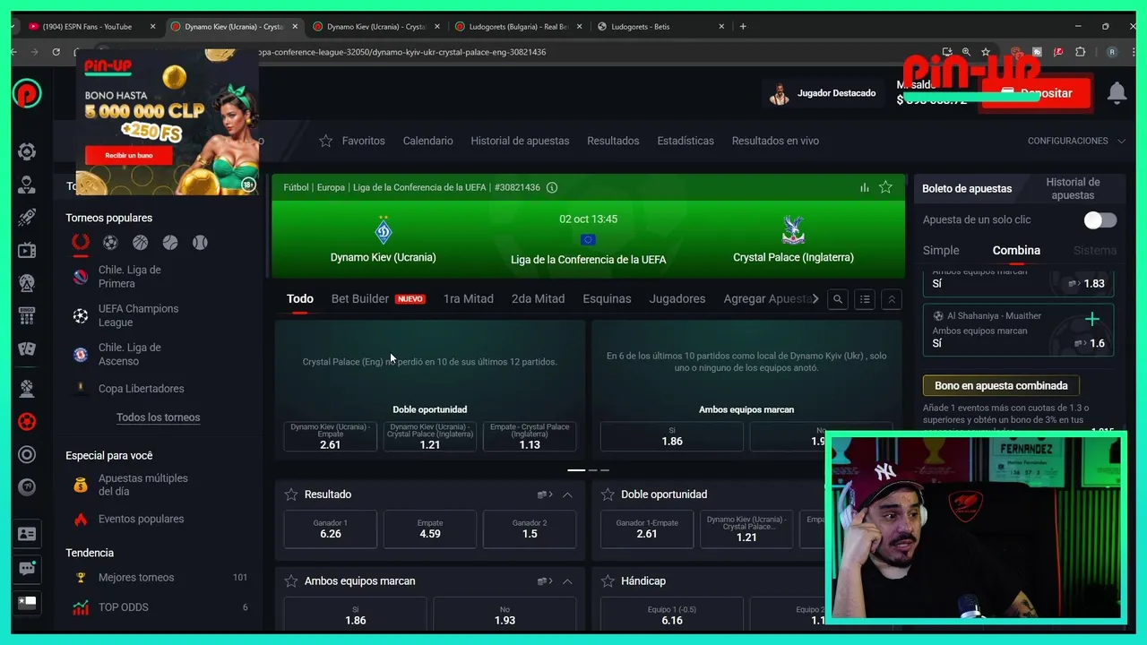Select the football filter under Torneos populares
Viewport: 1147px width, 645px height.
[110, 242]
